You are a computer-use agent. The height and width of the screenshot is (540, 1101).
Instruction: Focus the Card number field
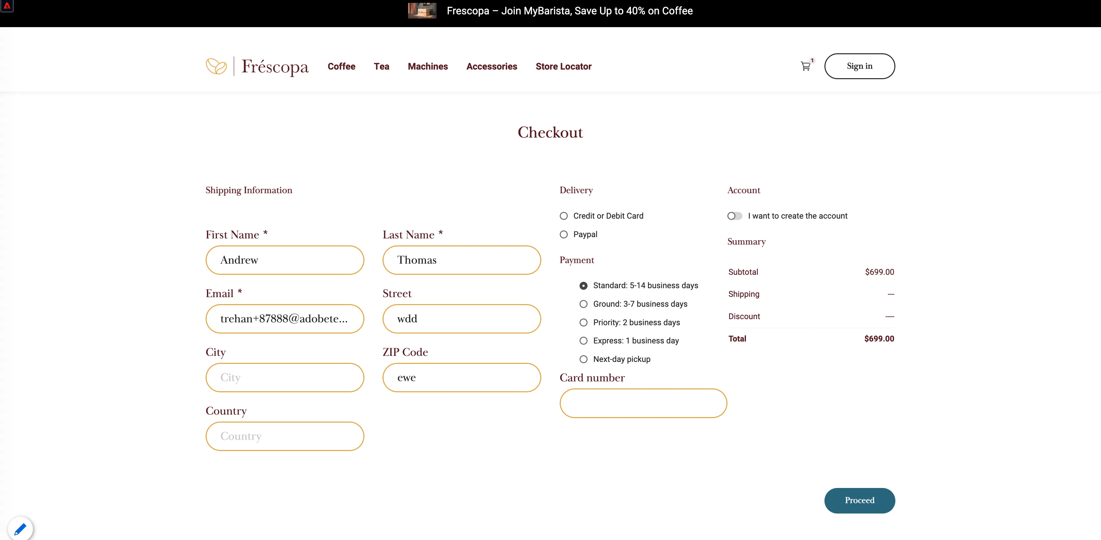pyautogui.click(x=643, y=403)
